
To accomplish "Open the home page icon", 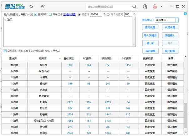I will tap(31, 6).
